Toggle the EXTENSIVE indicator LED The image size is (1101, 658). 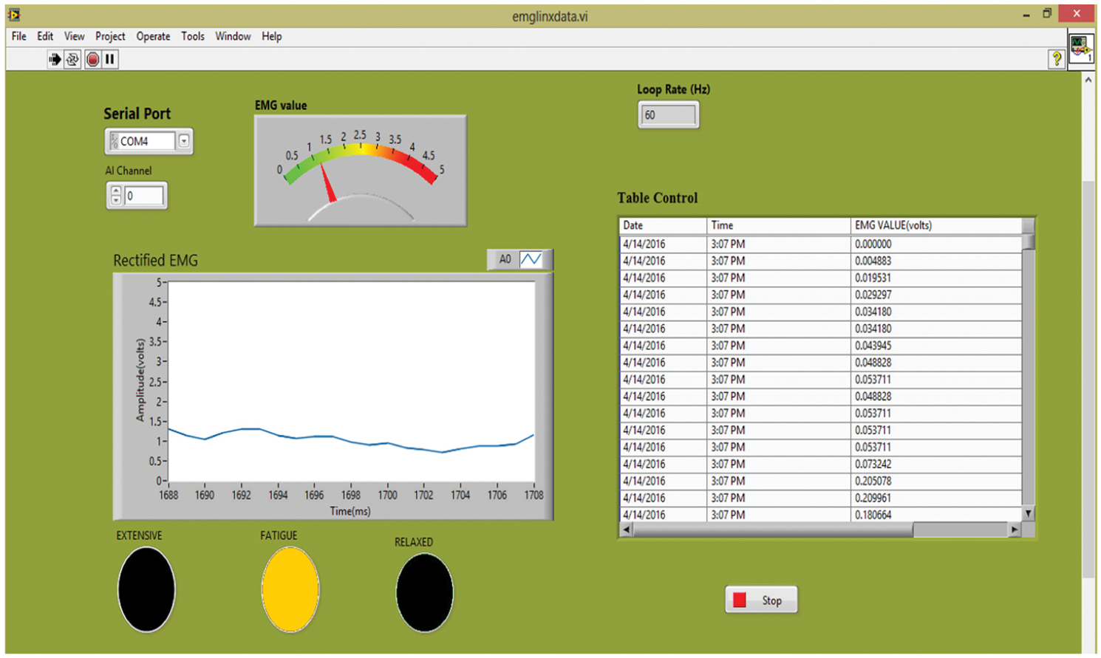pyautogui.click(x=146, y=589)
